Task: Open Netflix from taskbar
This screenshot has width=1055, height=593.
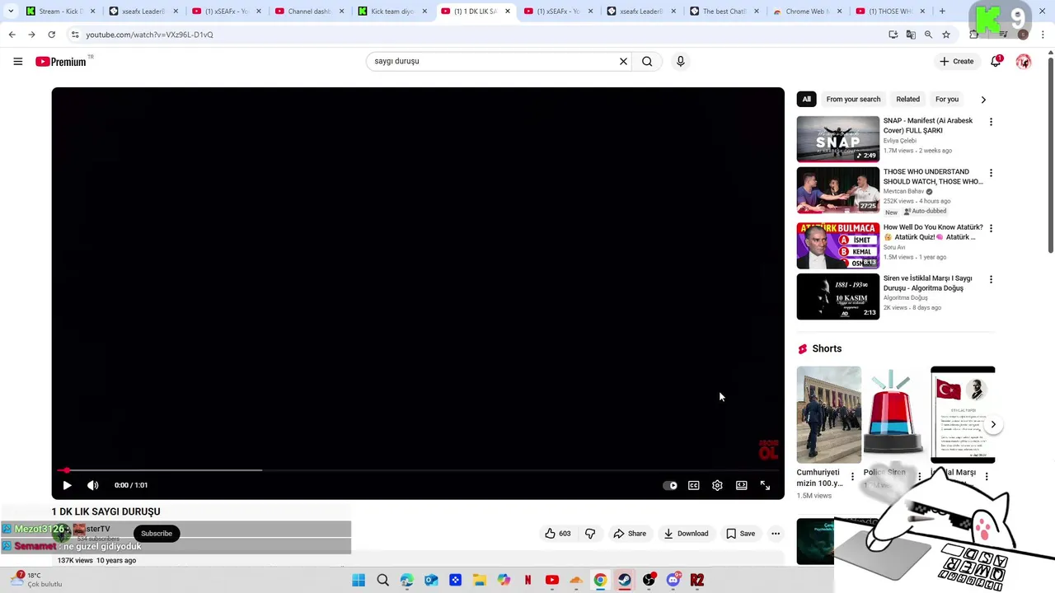Action: tap(527, 580)
